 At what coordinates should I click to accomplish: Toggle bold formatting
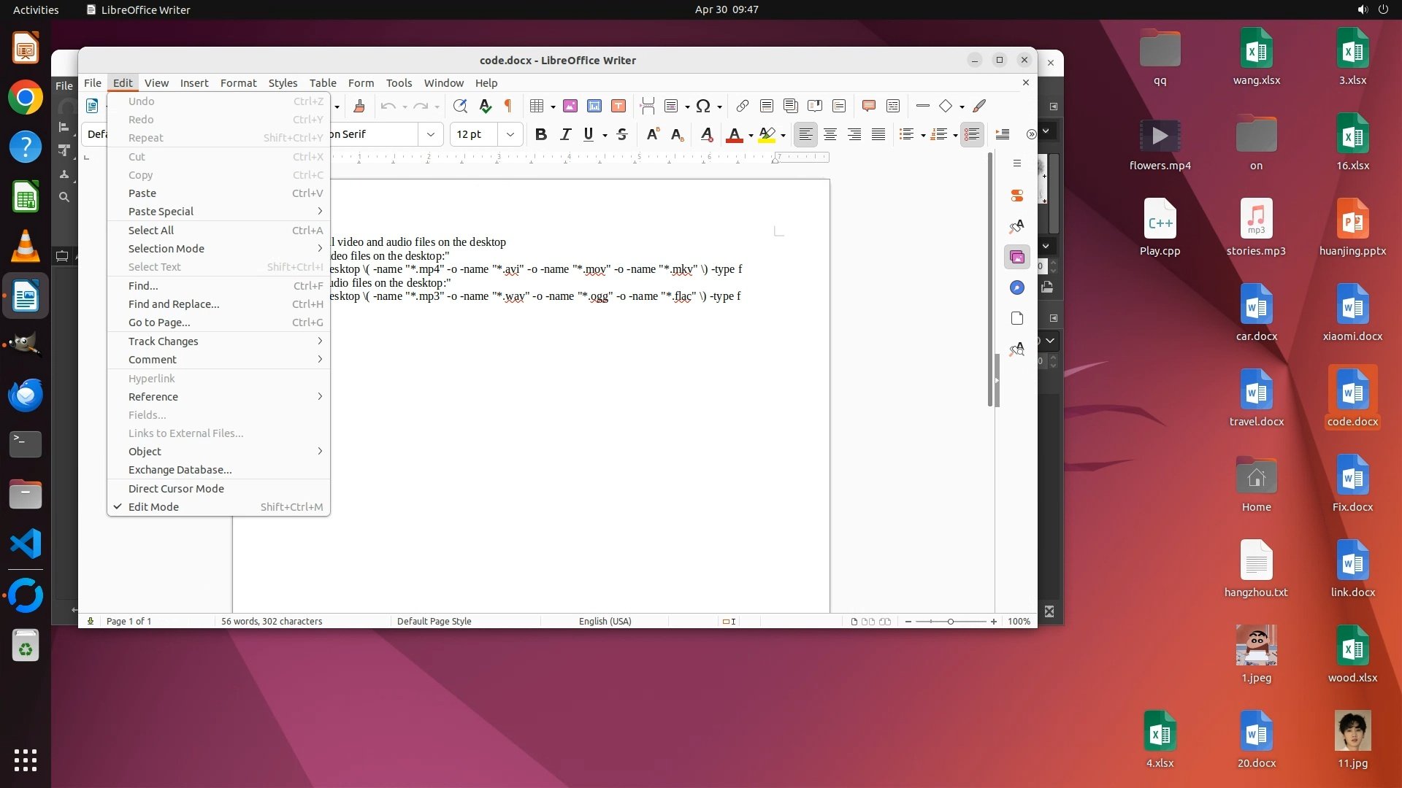tap(540, 134)
